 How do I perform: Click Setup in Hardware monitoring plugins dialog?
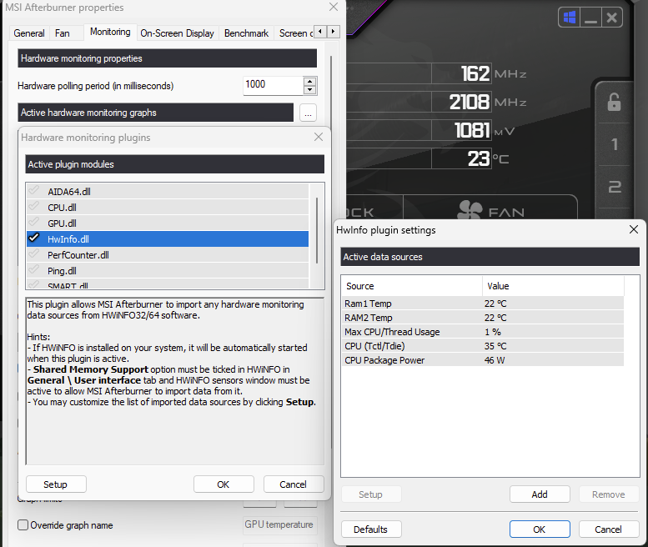point(56,484)
